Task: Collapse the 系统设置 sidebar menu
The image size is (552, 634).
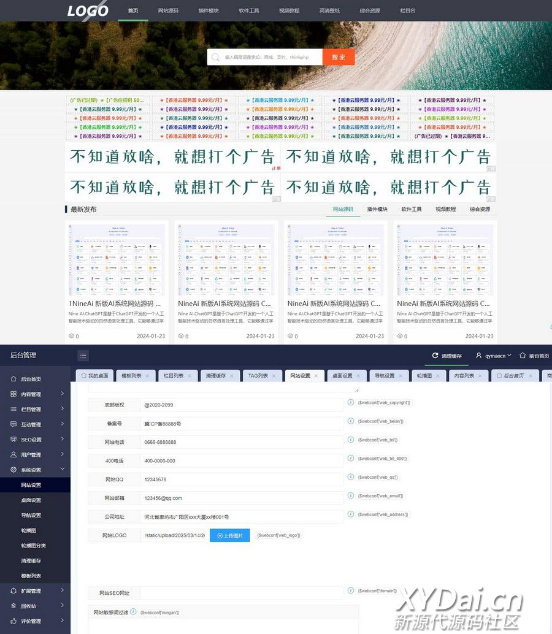Action: [x=62, y=470]
